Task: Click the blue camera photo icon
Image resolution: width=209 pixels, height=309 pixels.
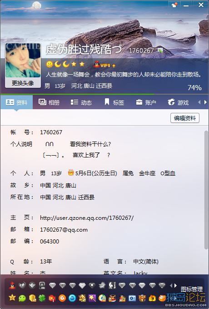Action: pyautogui.click(x=132, y=298)
